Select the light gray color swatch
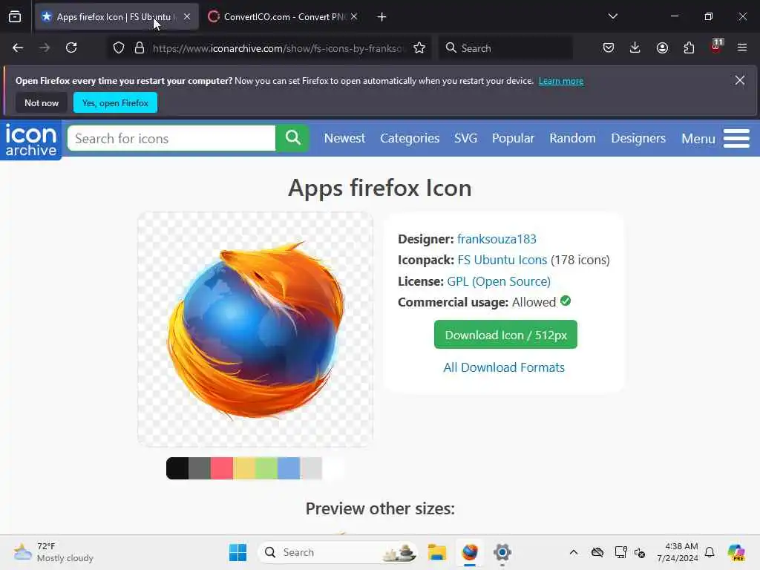Viewport: 760px width, 570px height. pos(311,468)
